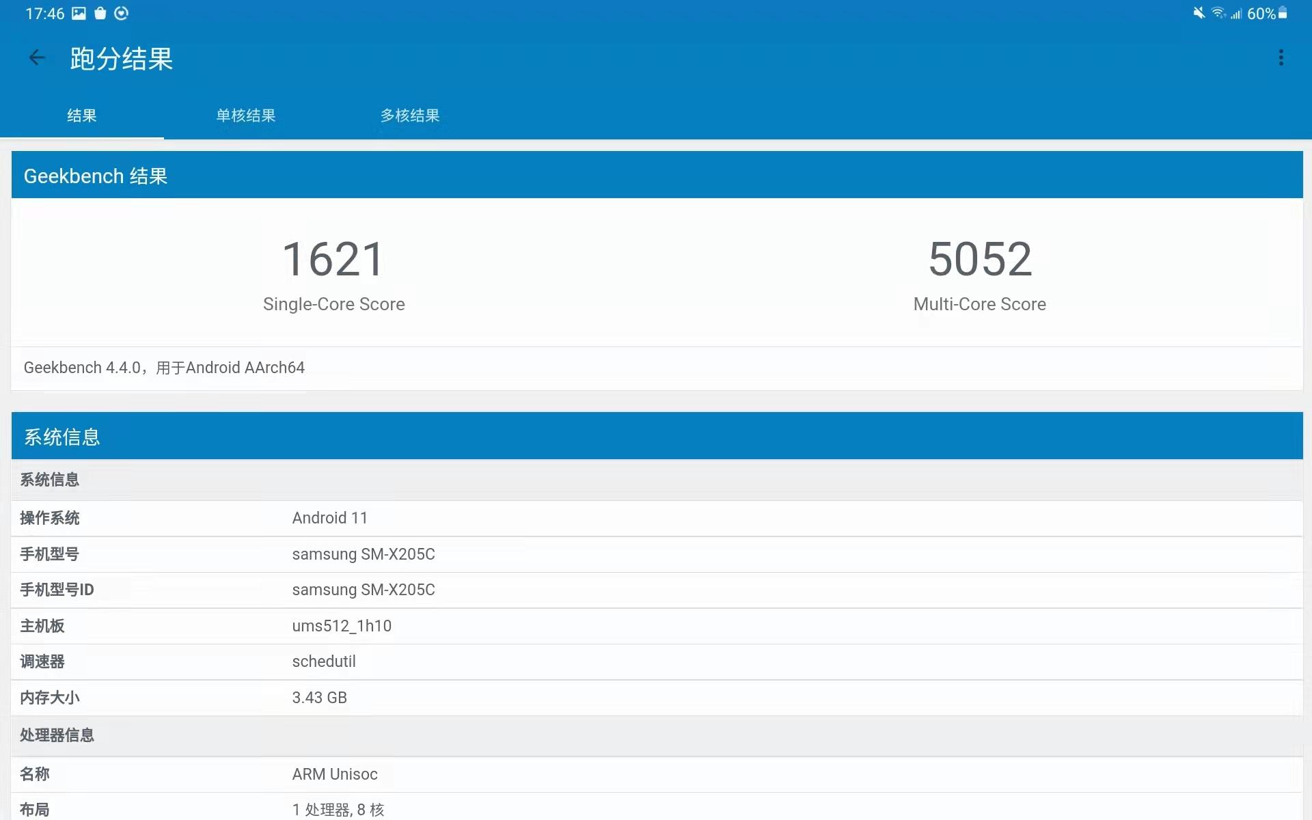Tap the 主机板 row label
The width and height of the screenshot is (1312, 820).
coord(42,626)
